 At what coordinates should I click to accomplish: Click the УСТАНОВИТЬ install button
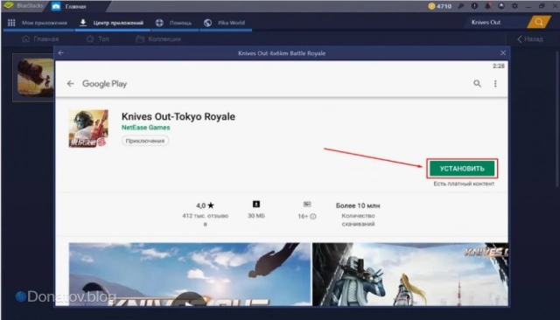[462, 169]
